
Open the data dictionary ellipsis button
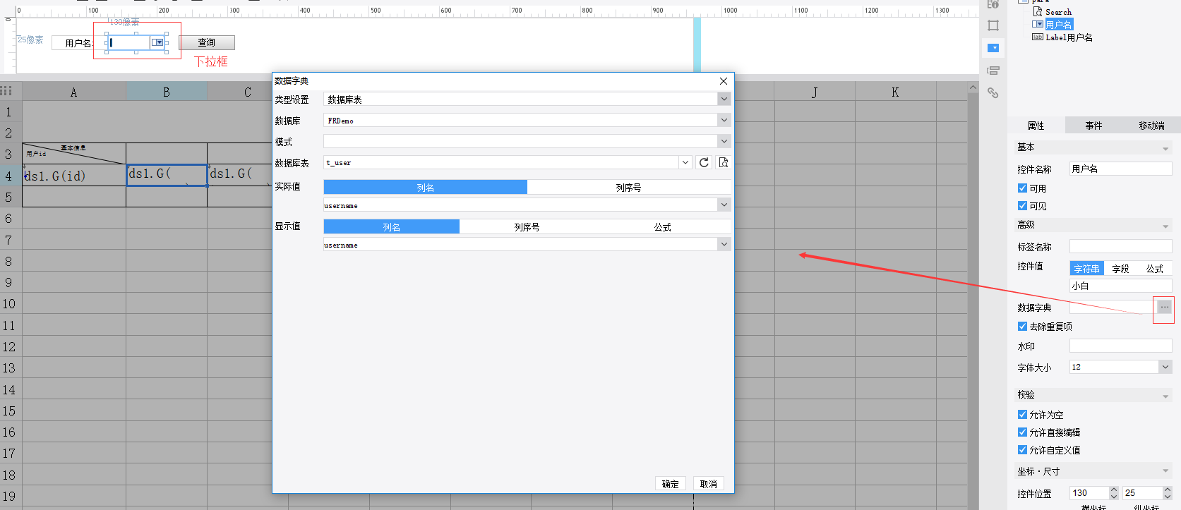[1164, 307]
